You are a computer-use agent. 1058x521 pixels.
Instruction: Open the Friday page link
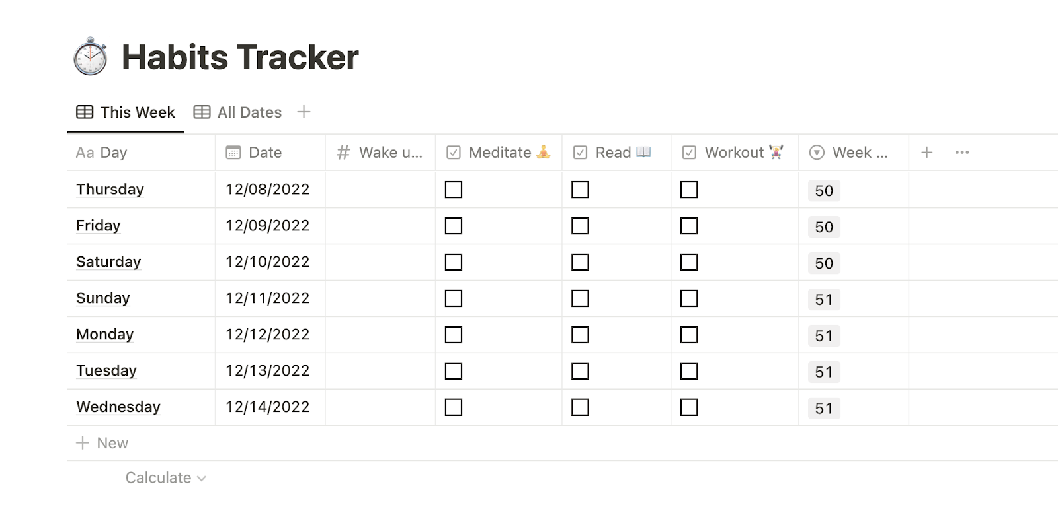pos(98,226)
